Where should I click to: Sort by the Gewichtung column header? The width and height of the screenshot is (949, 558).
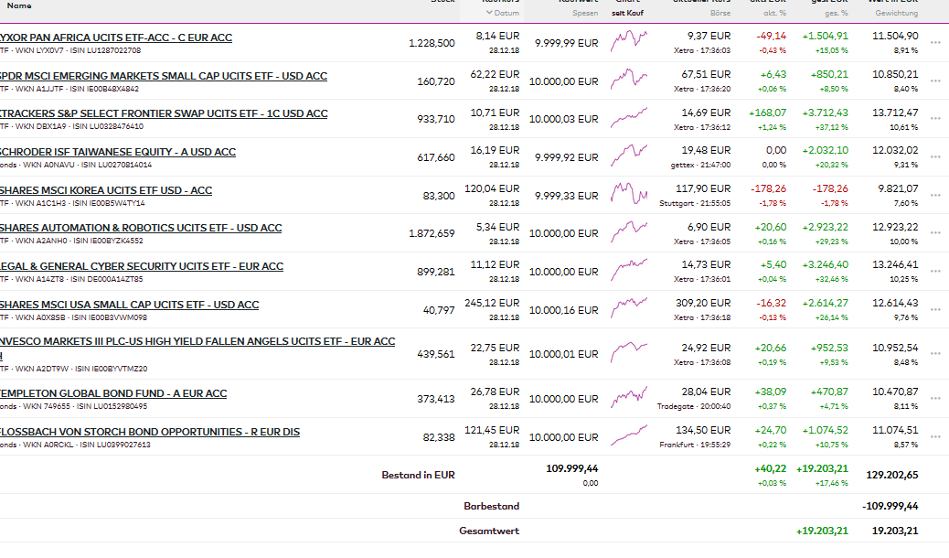tap(896, 13)
